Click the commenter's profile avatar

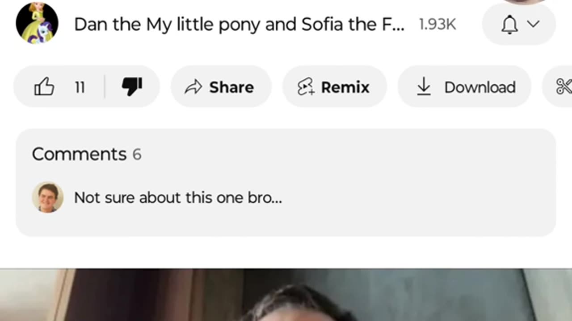coord(48,197)
